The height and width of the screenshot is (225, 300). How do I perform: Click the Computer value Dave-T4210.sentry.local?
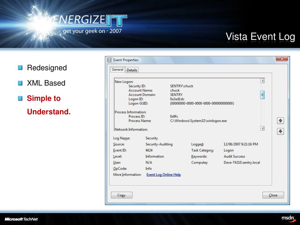pyautogui.click(x=242, y=163)
